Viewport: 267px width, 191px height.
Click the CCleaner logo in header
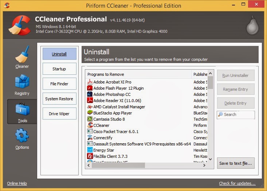tap(20, 25)
